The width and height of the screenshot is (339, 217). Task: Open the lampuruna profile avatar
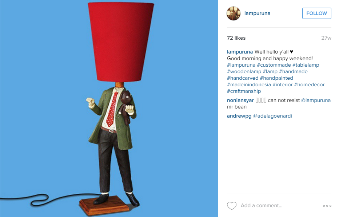point(233,13)
